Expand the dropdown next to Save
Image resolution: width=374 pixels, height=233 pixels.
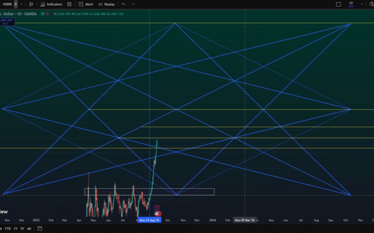(x=363, y=5)
